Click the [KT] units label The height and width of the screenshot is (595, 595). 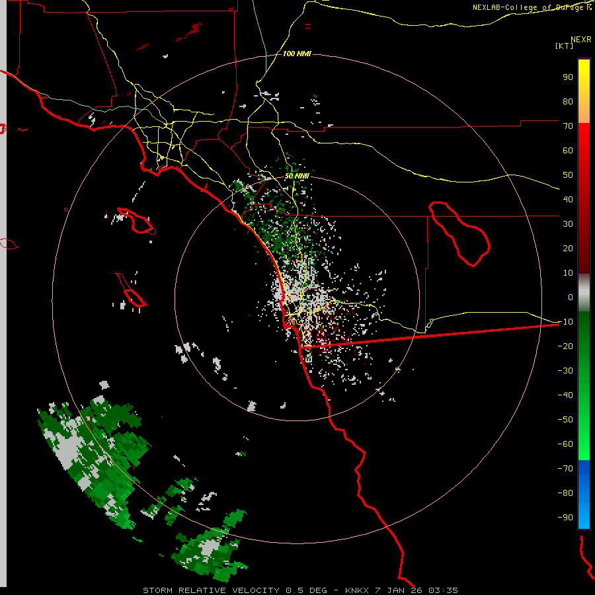tap(565, 46)
